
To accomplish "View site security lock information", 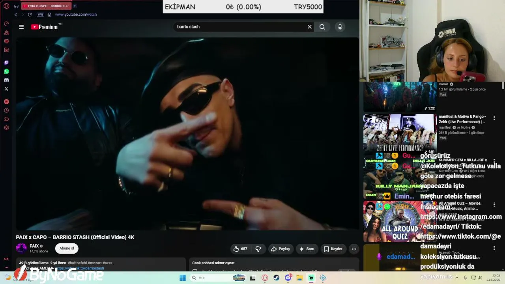I will tap(49, 15).
